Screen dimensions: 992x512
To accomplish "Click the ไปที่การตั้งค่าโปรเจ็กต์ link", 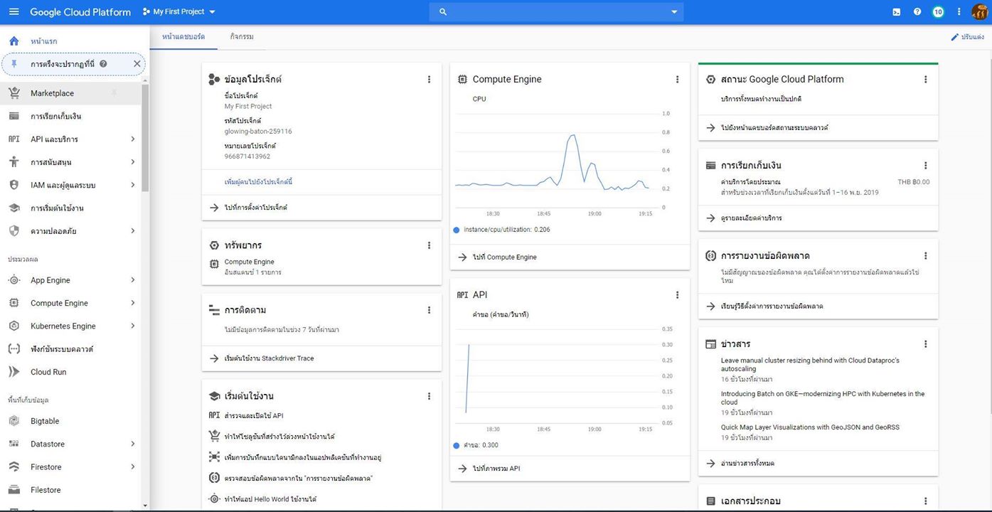I will click(255, 208).
